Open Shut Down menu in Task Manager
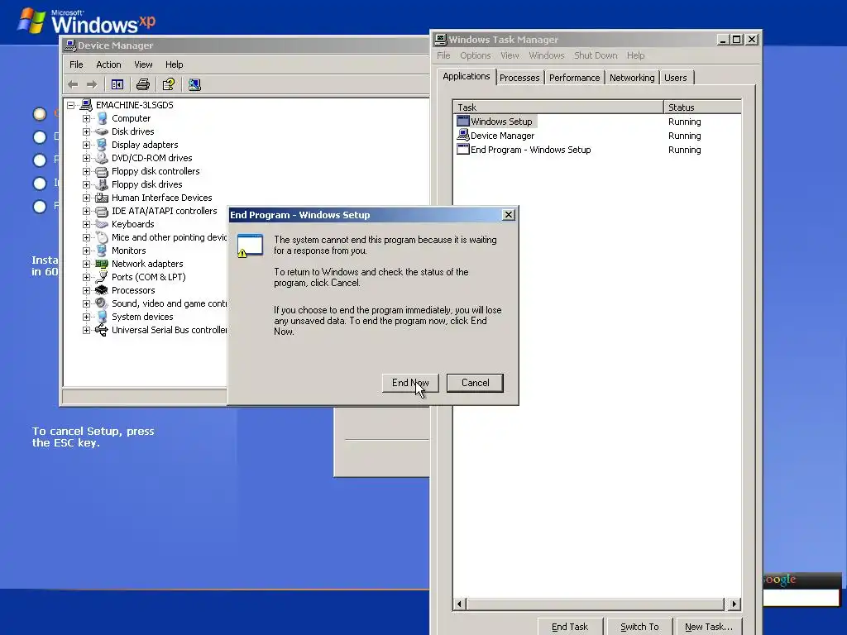 (x=596, y=55)
